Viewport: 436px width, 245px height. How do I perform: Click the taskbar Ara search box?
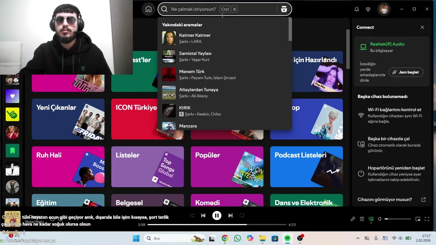coord(174,238)
